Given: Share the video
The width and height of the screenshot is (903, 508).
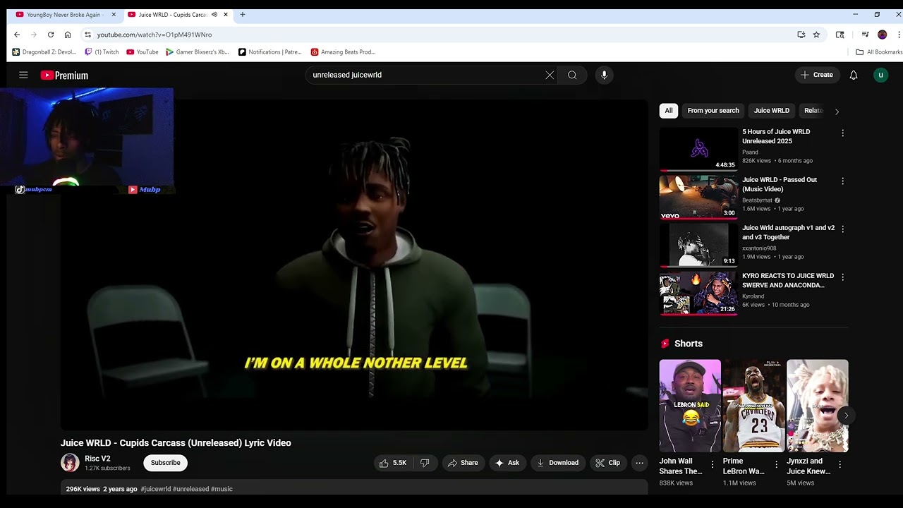Looking at the screenshot, I should coord(463,463).
